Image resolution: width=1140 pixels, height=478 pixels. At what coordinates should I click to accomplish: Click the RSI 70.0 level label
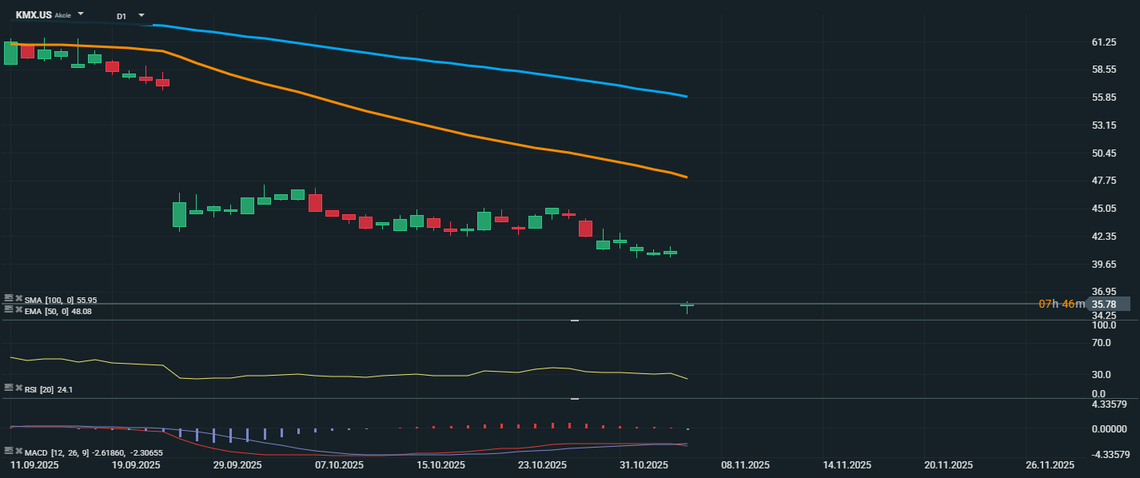tap(1101, 343)
